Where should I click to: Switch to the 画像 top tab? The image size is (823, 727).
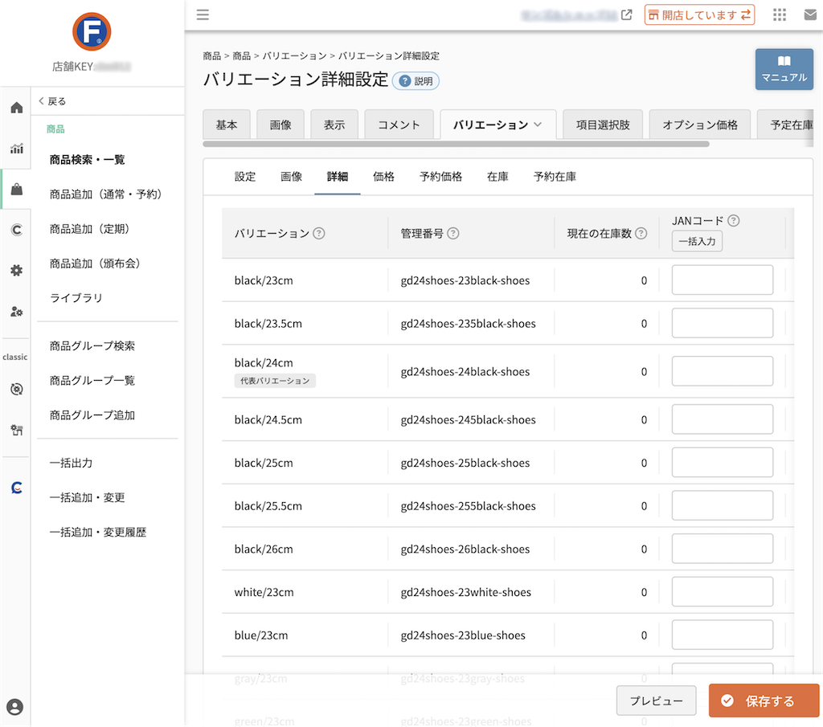[280, 125]
